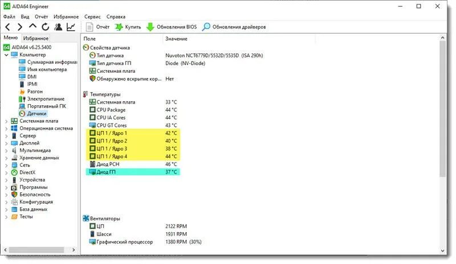Switch to the Избранное tab in side panel

click(36, 38)
